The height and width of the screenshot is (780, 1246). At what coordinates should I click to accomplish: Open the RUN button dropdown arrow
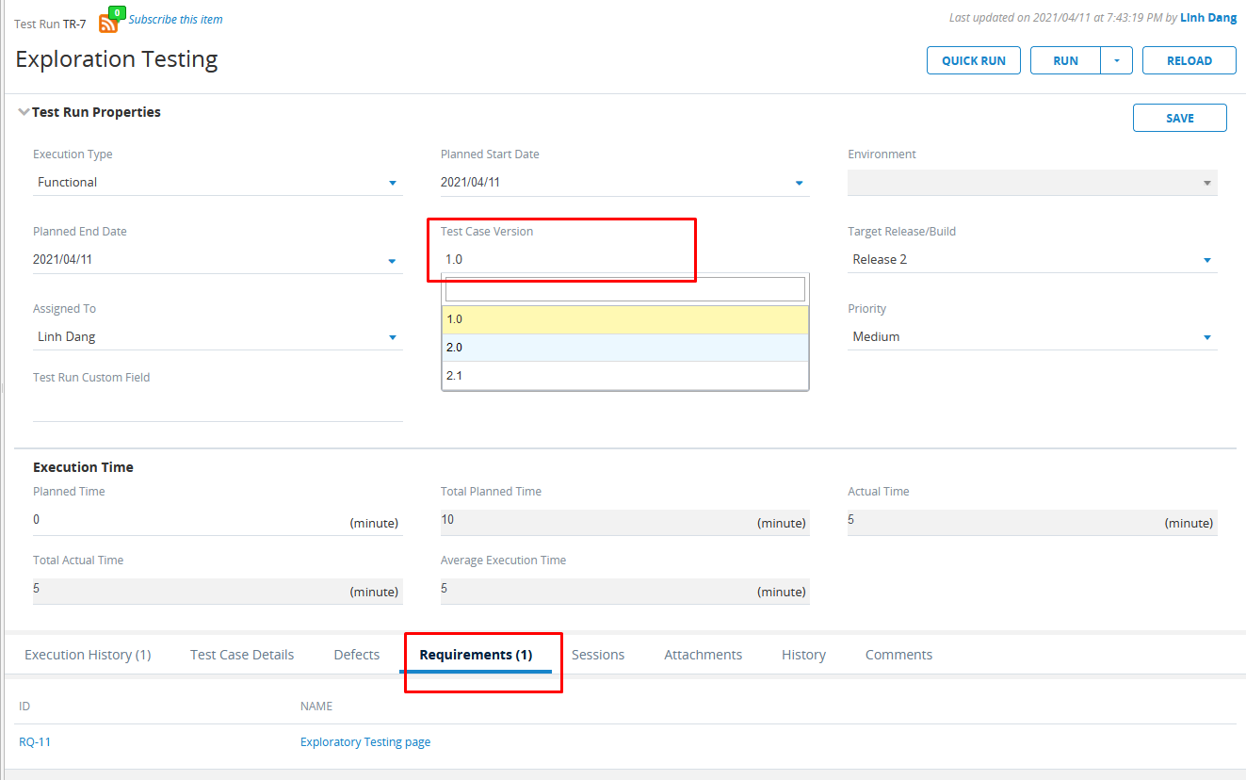coord(1116,60)
